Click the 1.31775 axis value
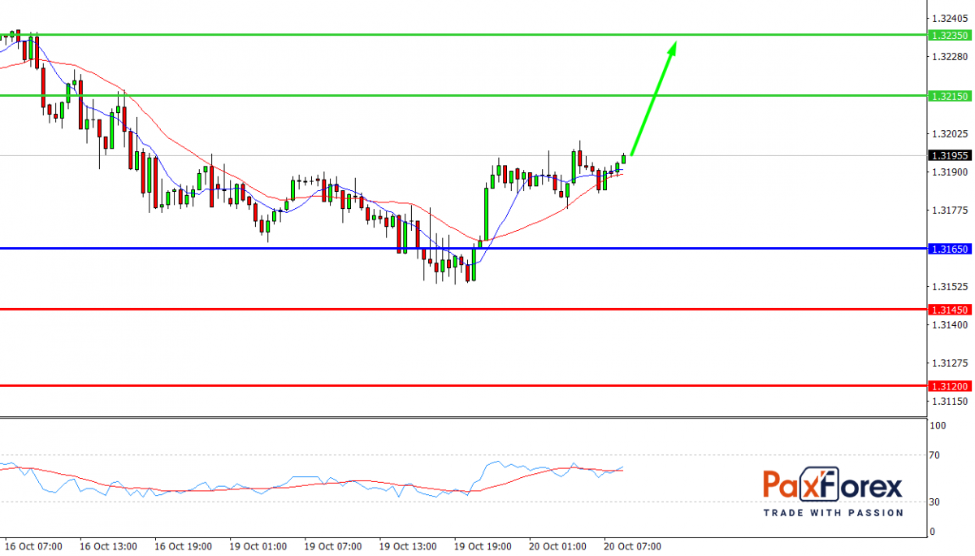Viewport: 975px width, 556px height. pos(950,210)
